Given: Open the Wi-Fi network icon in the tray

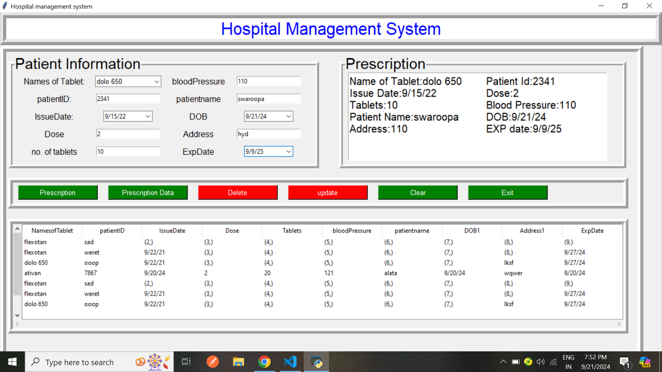Looking at the screenshot, I should 553,362.
